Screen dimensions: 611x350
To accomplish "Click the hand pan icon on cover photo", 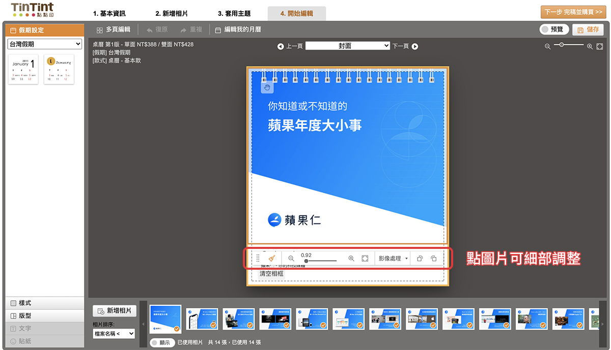I will [267, 87].
